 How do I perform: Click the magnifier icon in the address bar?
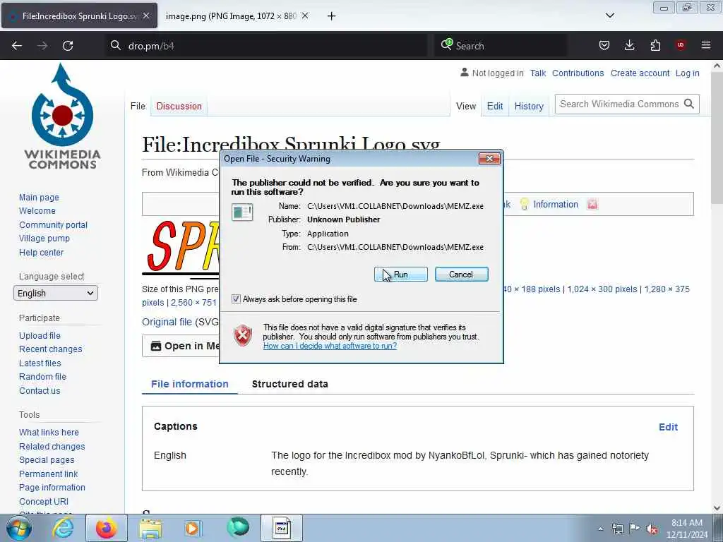(x=115, y=45)
